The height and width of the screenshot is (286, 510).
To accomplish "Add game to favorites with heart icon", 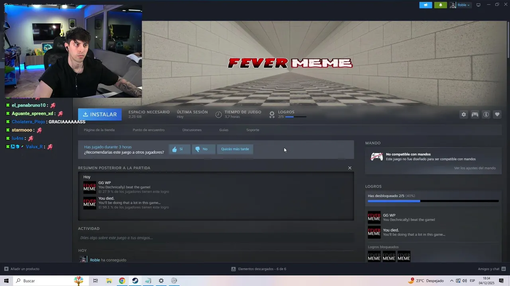I will tap(497, 114).
